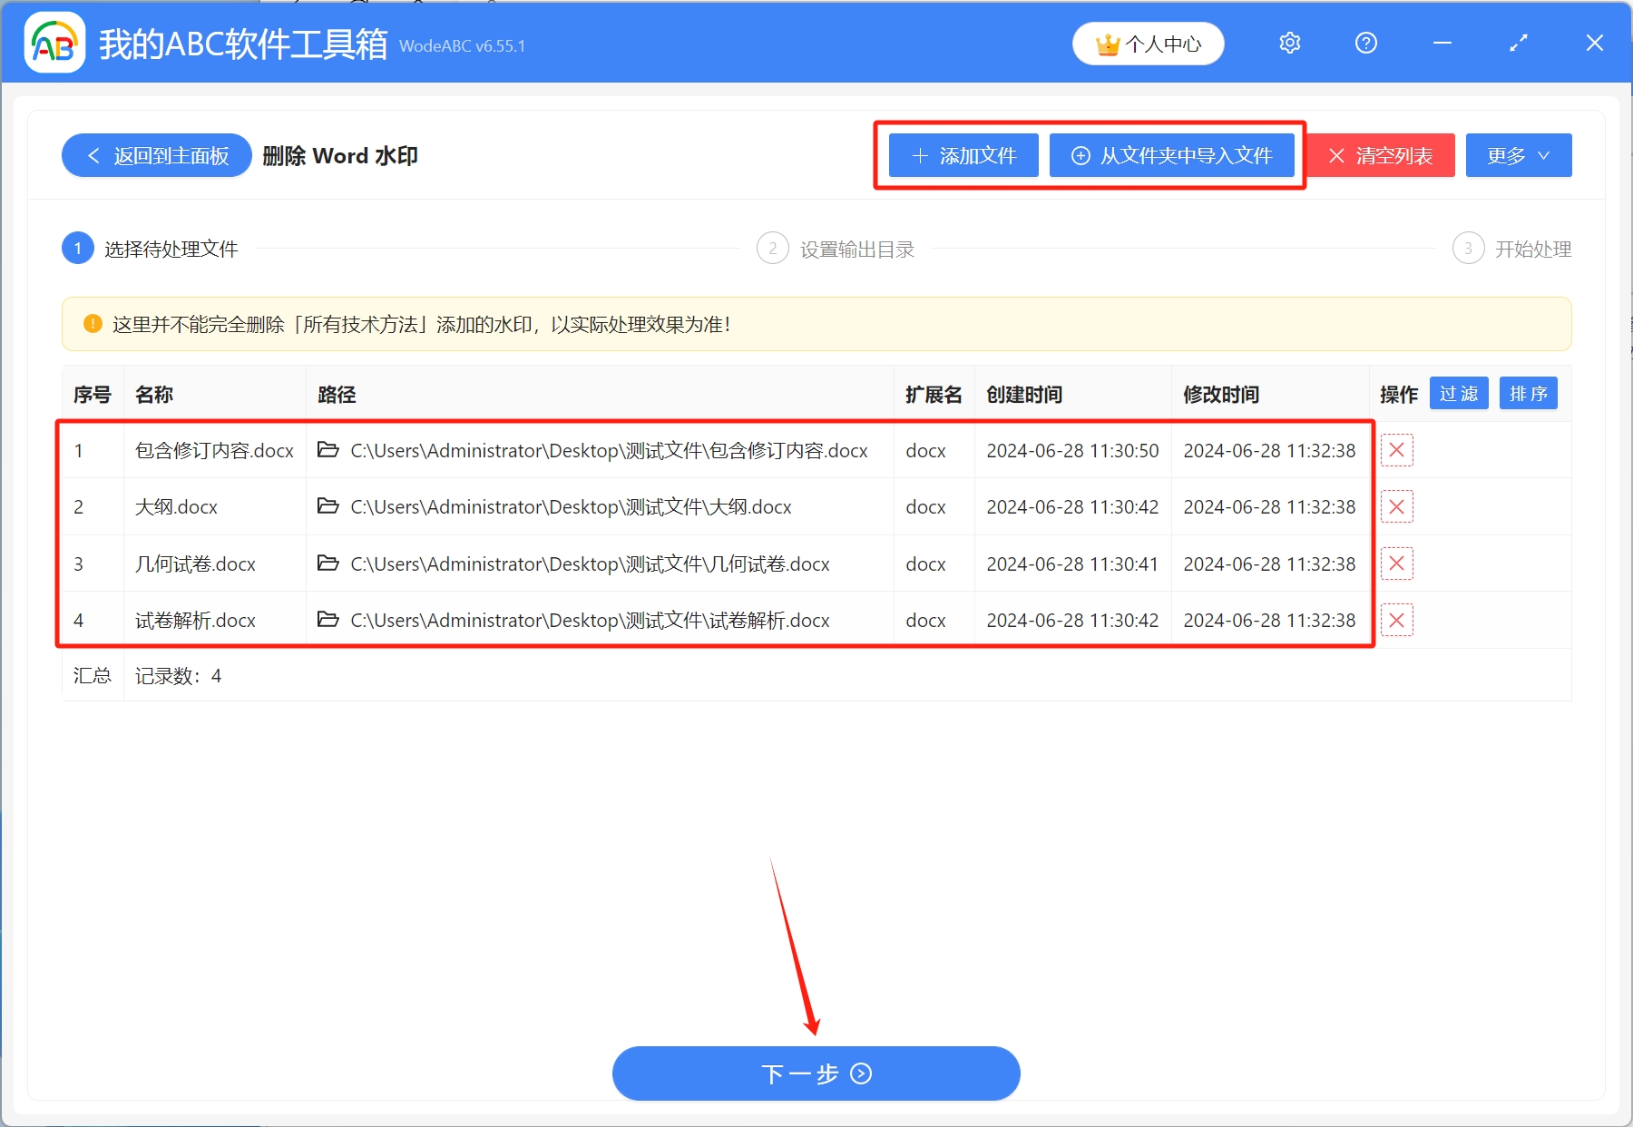This screenshot has width=1633, height=1127.
Task: Expand the 更多 dropdown menu
Action: click(1519, 155)
